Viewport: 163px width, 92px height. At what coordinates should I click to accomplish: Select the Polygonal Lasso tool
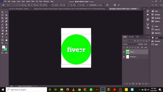coord(2,15)
